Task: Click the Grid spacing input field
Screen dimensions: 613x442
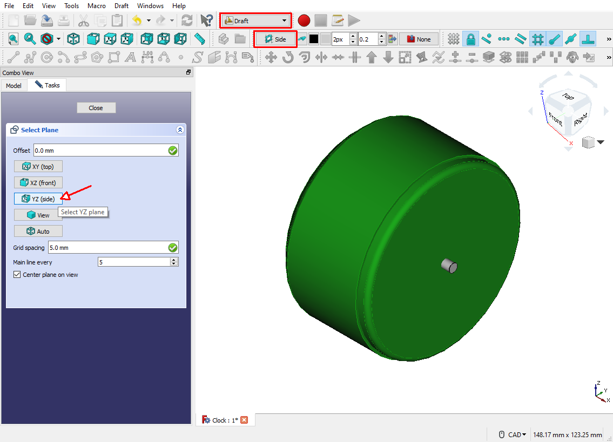Action: (x=113, y=247)
